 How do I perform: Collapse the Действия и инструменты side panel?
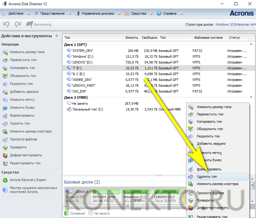pos(57,36)
